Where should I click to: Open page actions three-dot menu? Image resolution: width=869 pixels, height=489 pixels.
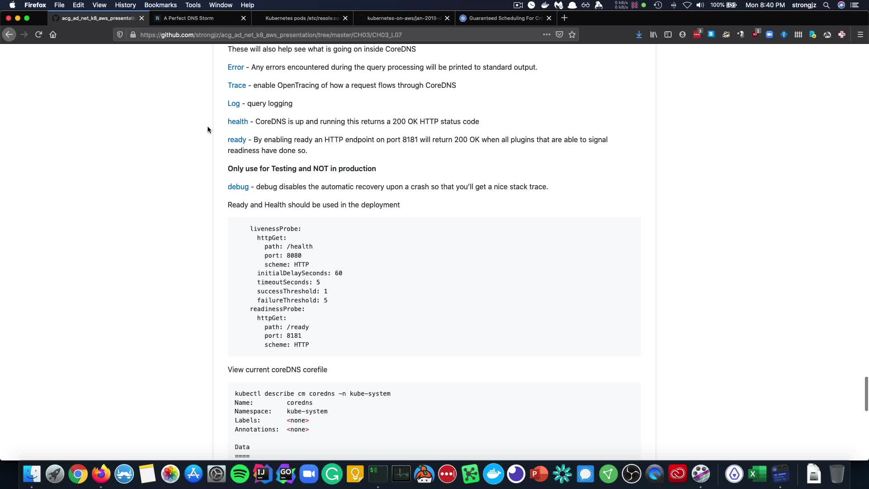[x=546, y=34]
